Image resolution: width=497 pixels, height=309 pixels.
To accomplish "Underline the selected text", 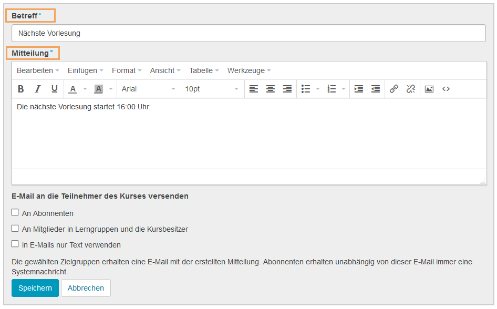I will pos(54,89).
